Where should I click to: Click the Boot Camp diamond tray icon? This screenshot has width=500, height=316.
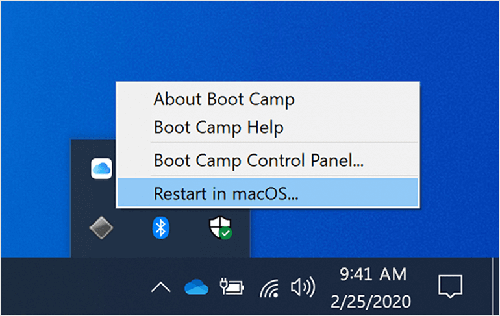101,227
